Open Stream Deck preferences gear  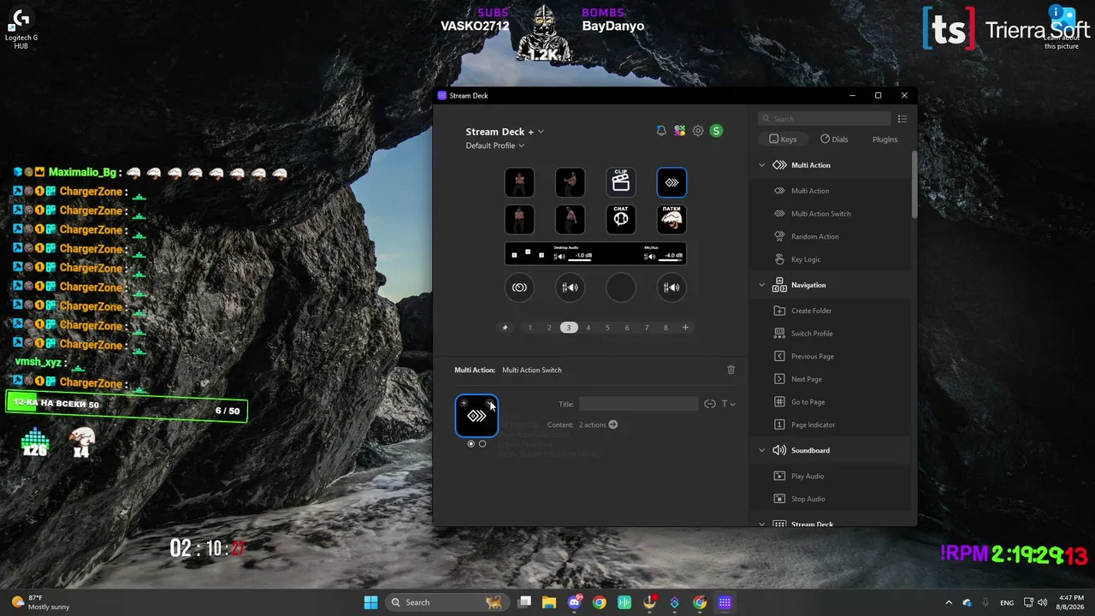point(698,131)
